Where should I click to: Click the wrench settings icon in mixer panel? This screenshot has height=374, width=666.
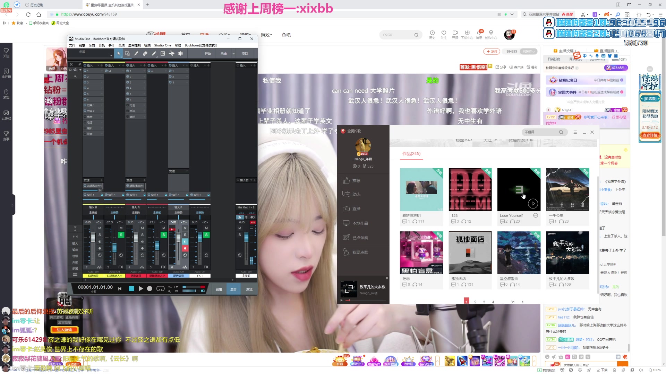(x=75, y=76)
